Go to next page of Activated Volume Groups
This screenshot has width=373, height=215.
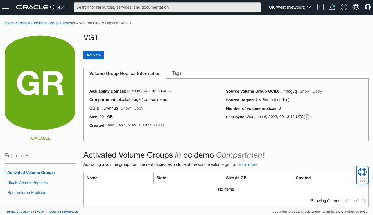point(365,201)
